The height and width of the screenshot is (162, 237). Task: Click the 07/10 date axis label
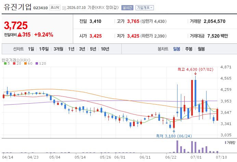[221, 157]
